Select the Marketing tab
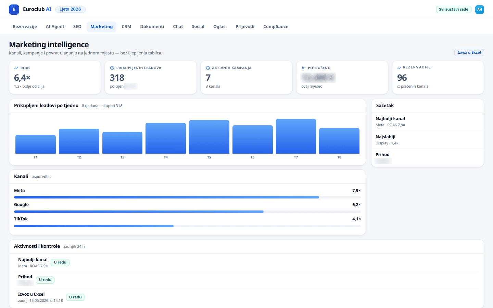 (101, 27)
